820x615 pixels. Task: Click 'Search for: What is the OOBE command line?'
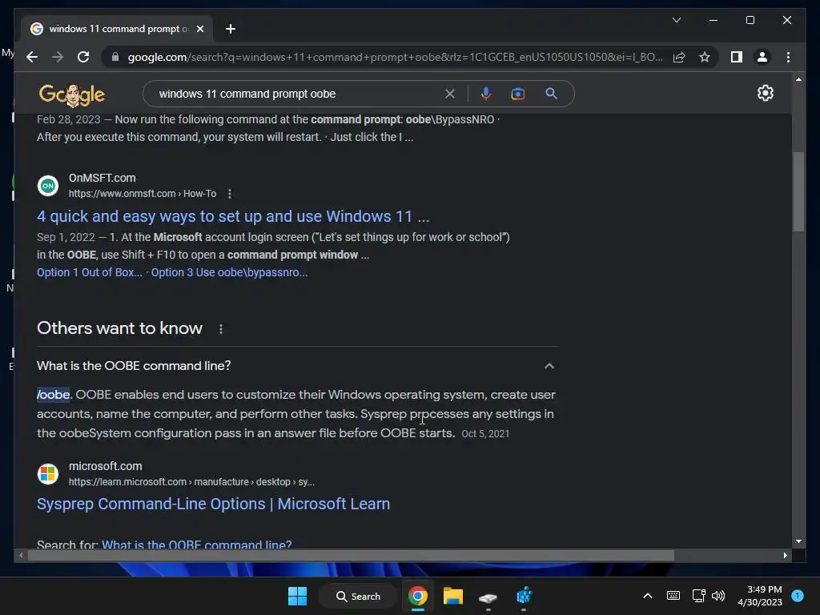(197, 544)
